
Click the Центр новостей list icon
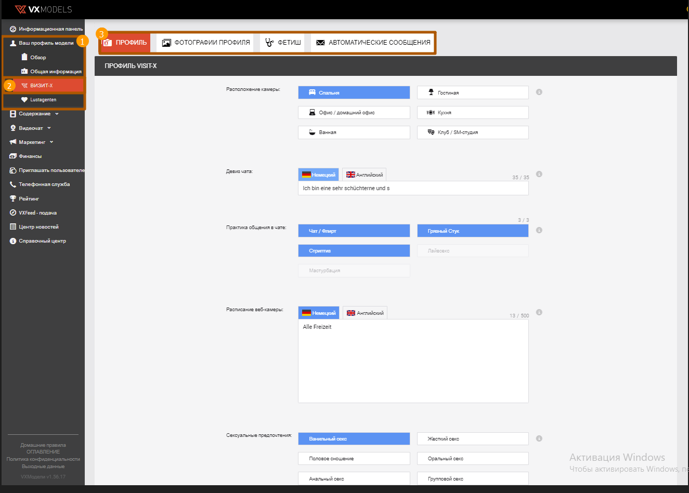pyautogui.click(x=13, y=227)
